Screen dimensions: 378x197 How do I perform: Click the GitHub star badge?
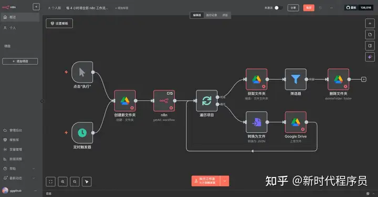tap(359, 8)
